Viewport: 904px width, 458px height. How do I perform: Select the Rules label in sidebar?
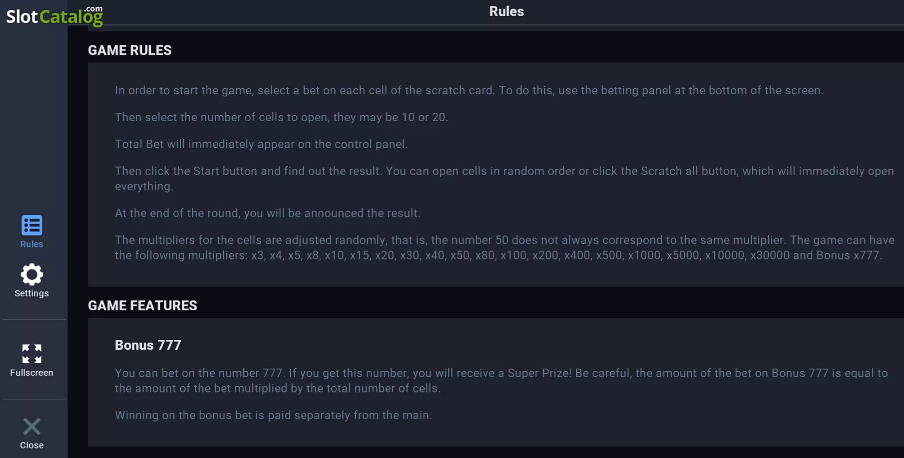coord(31,244)
